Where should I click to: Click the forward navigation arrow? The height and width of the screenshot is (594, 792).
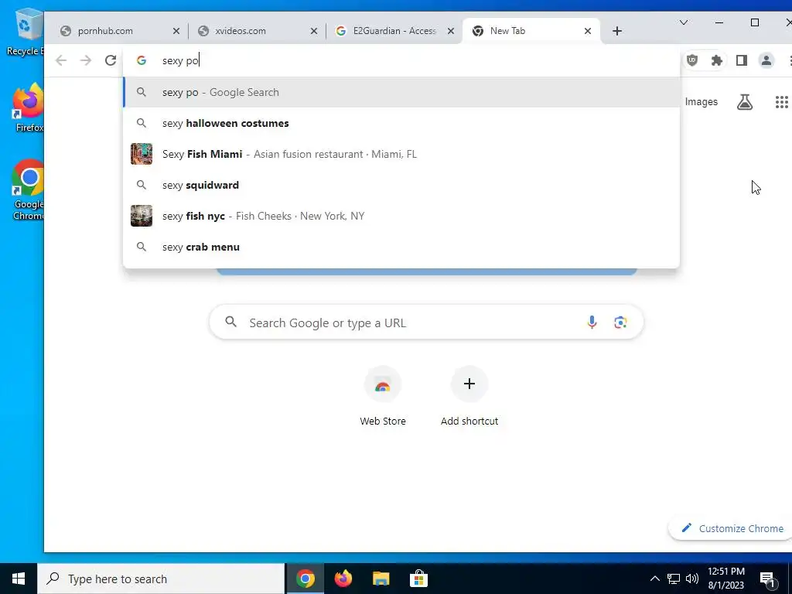(86, 60)
